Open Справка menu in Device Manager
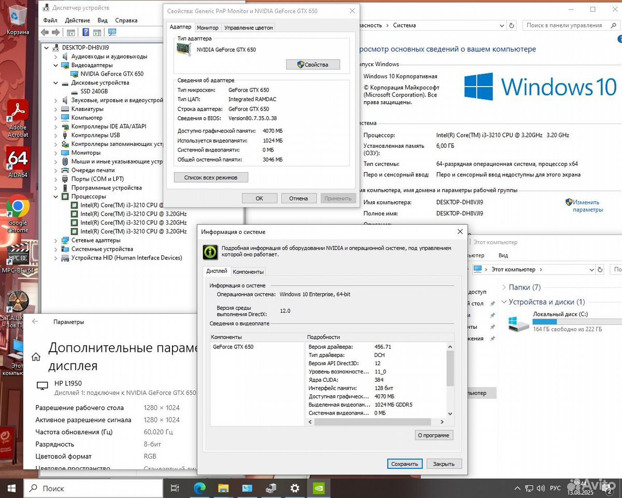The image size is (622, 498). click(126, 20)
